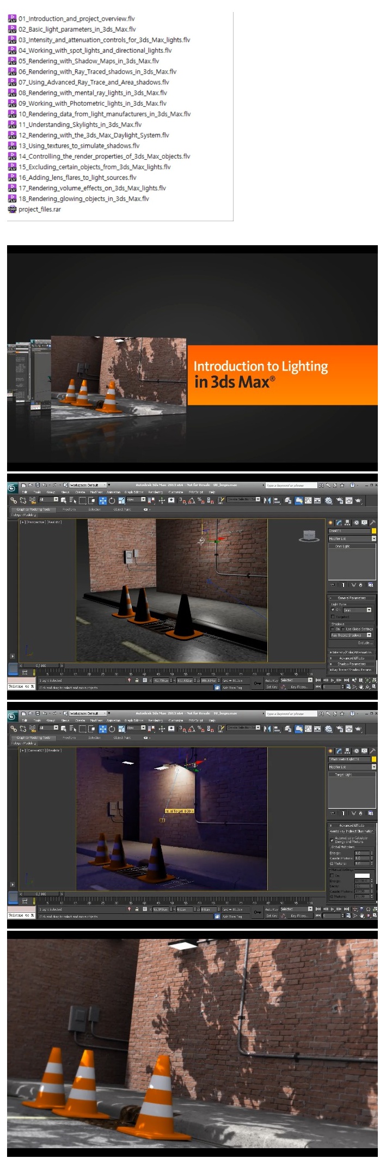The width and height of the screenshot is (380, 1158).
Task: Open the Display panel tab in the Omni Light window
Action: [365, 523]
